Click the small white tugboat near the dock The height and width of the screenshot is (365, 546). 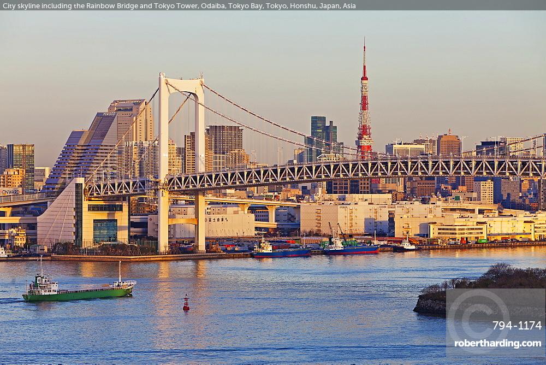[405, 246]
